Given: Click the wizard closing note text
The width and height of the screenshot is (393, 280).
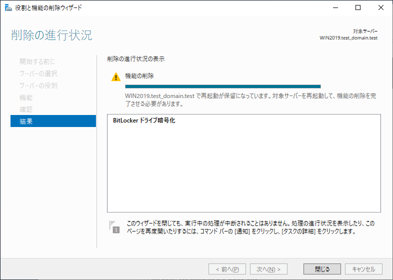Looking at the screenshot, I should (250, 227).
